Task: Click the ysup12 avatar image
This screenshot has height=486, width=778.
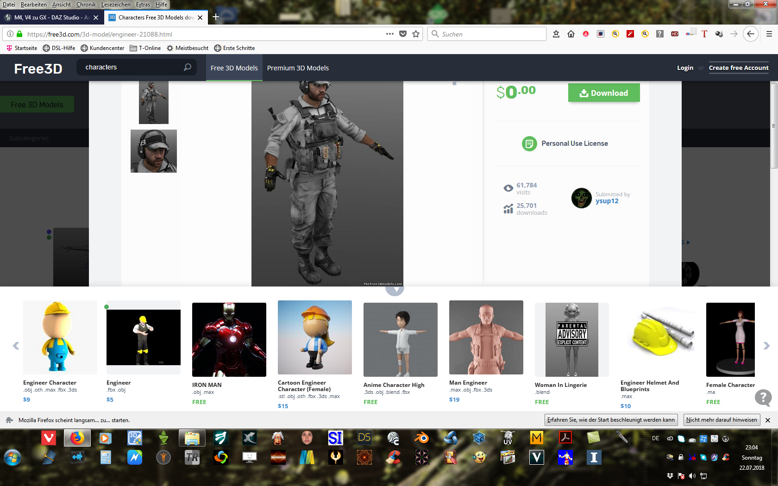Action: point(582,198)
